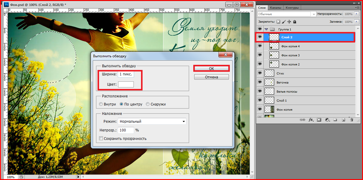This screenshot has height=180, width=363.
Task: Switch to the Слои tab
Action: click(262, 8)
